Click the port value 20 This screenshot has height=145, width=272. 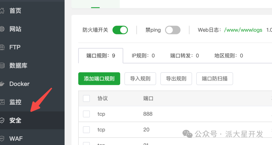[146, 130]
